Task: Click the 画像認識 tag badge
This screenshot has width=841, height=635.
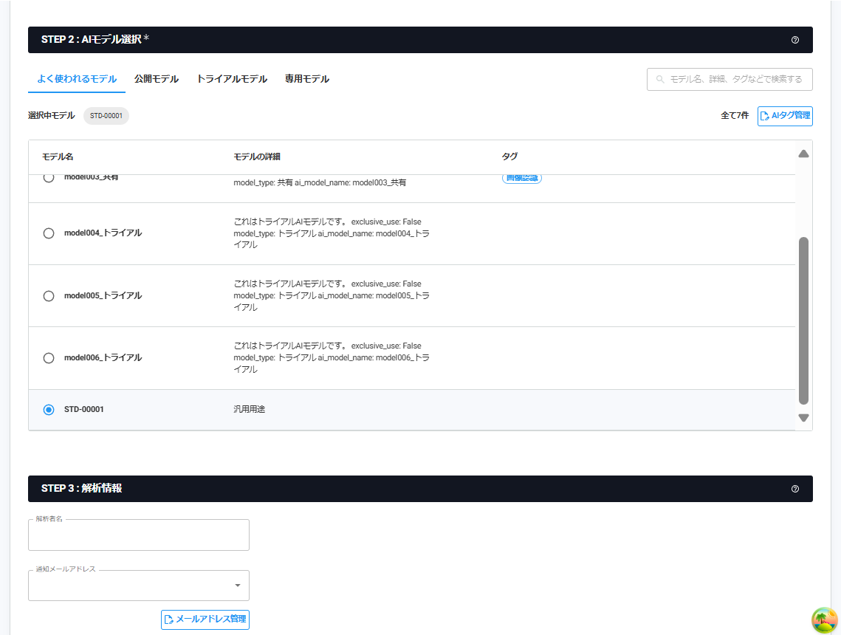Action: coord(521,178)
